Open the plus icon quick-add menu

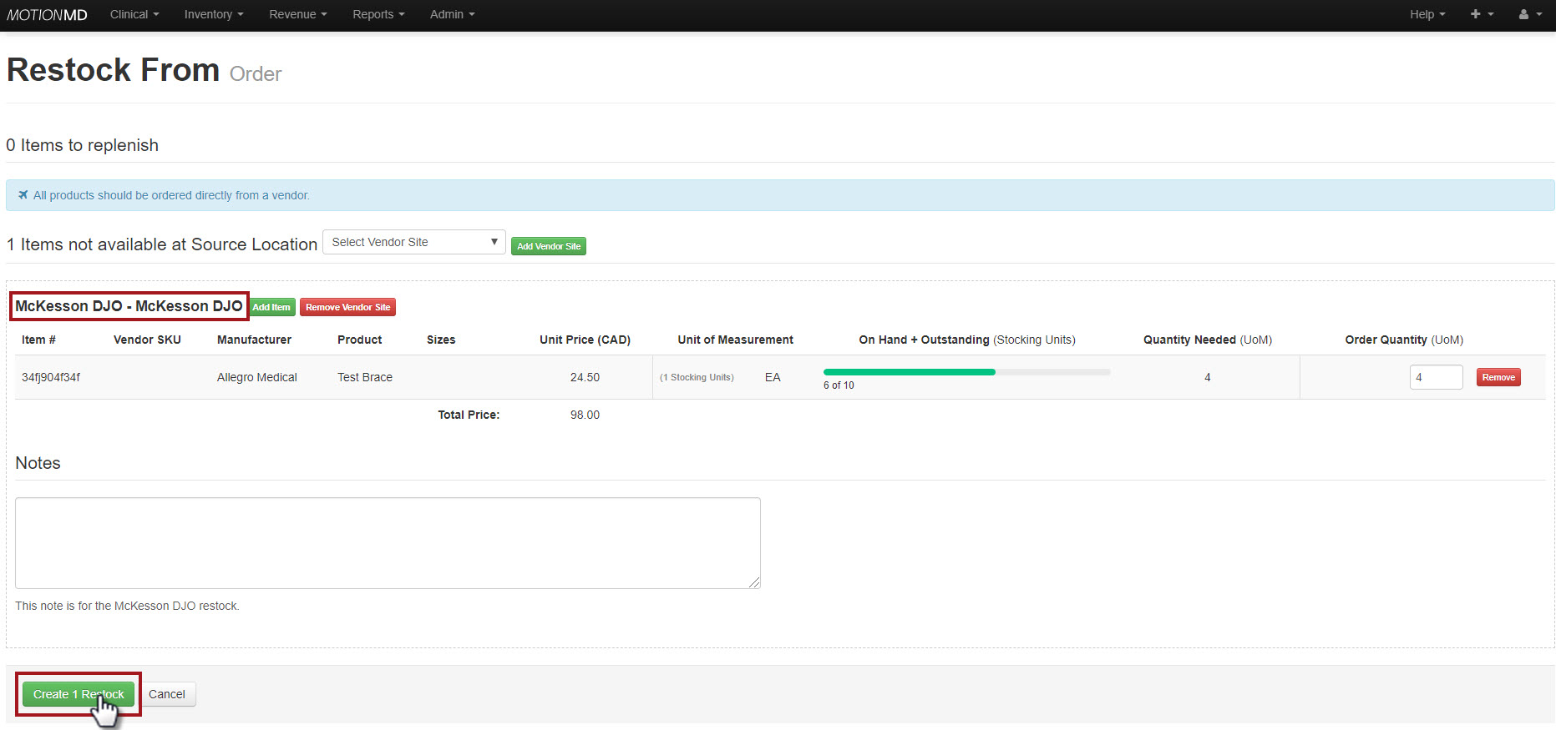[1481, 14]
